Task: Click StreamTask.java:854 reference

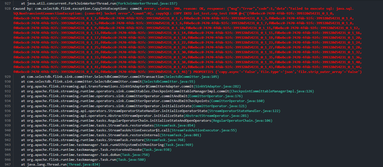Action: [174, 125]
